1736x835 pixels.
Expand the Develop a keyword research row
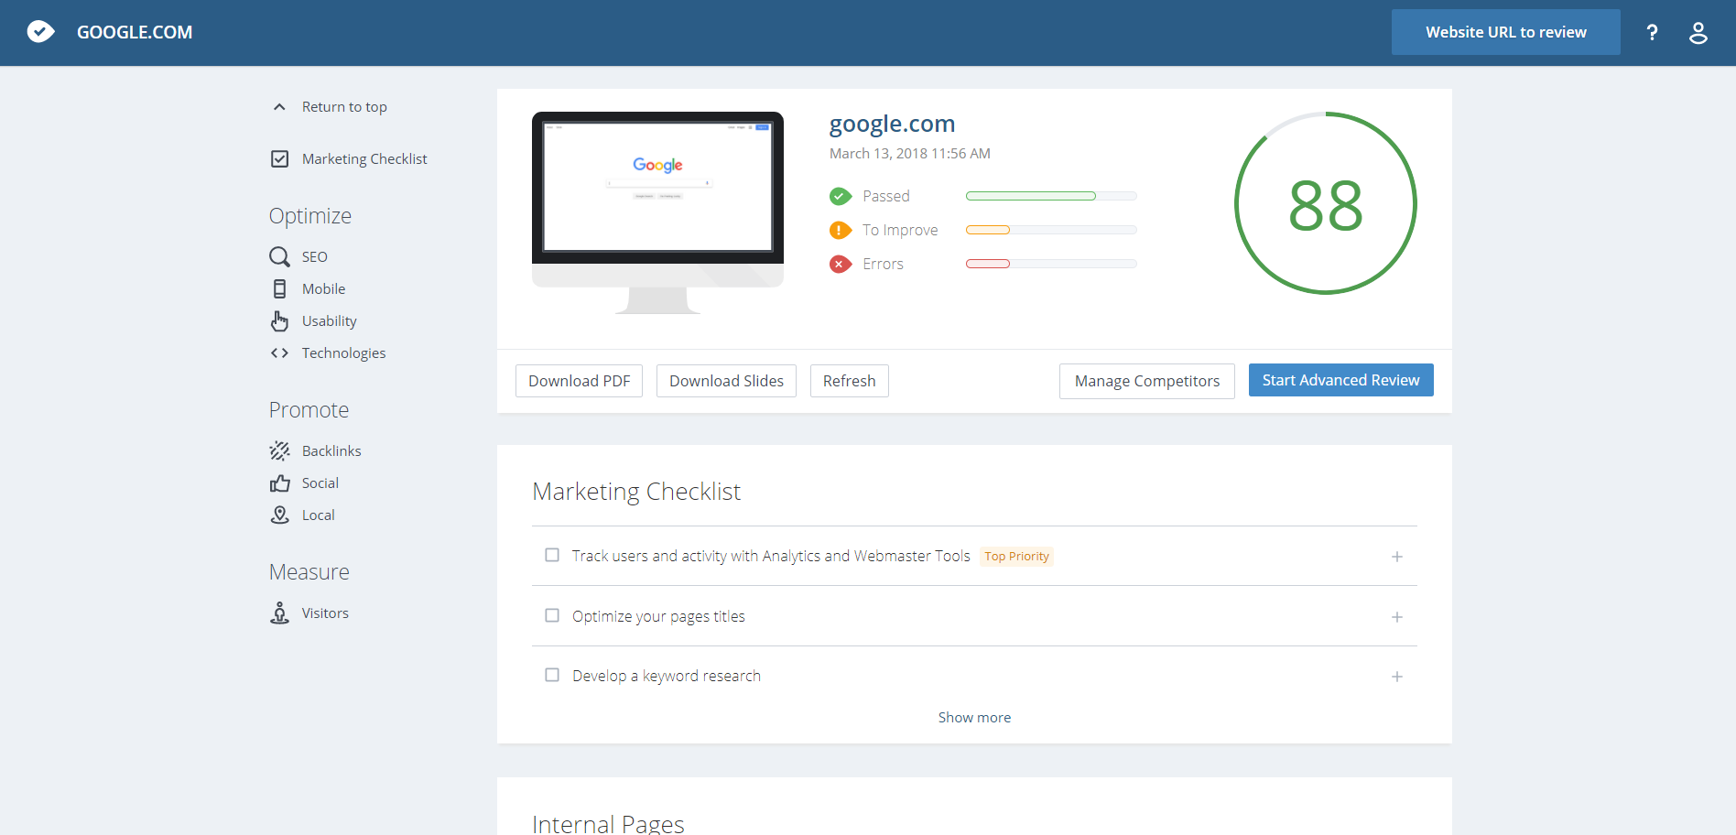[1396, 677]
